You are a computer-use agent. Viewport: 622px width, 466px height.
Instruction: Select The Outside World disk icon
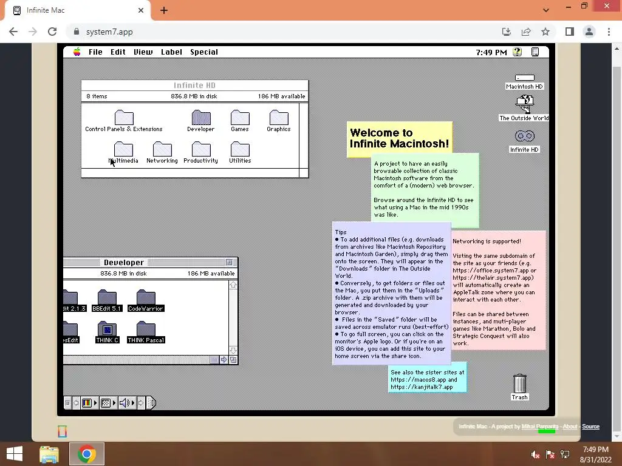pos(524,104)
